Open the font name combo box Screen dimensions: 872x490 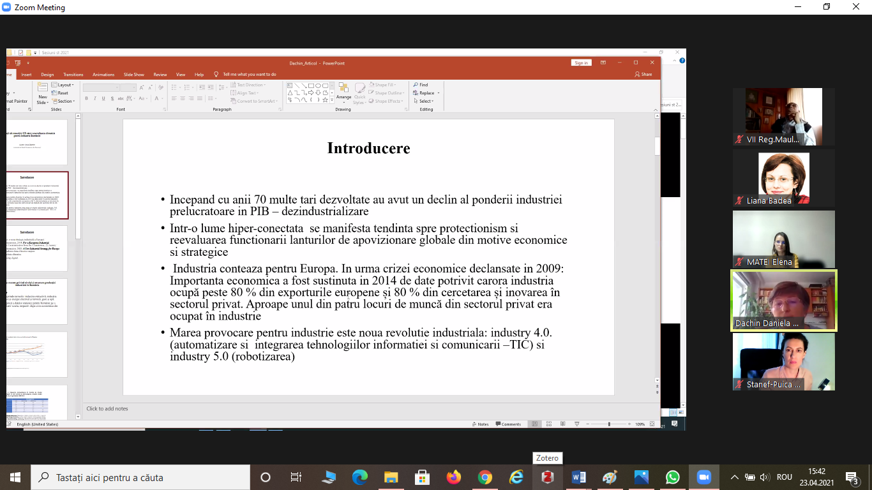[x=101, y=87]
